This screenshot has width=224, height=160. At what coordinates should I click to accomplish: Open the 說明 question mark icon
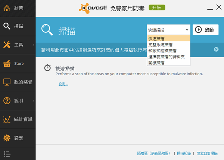[7, 100]
